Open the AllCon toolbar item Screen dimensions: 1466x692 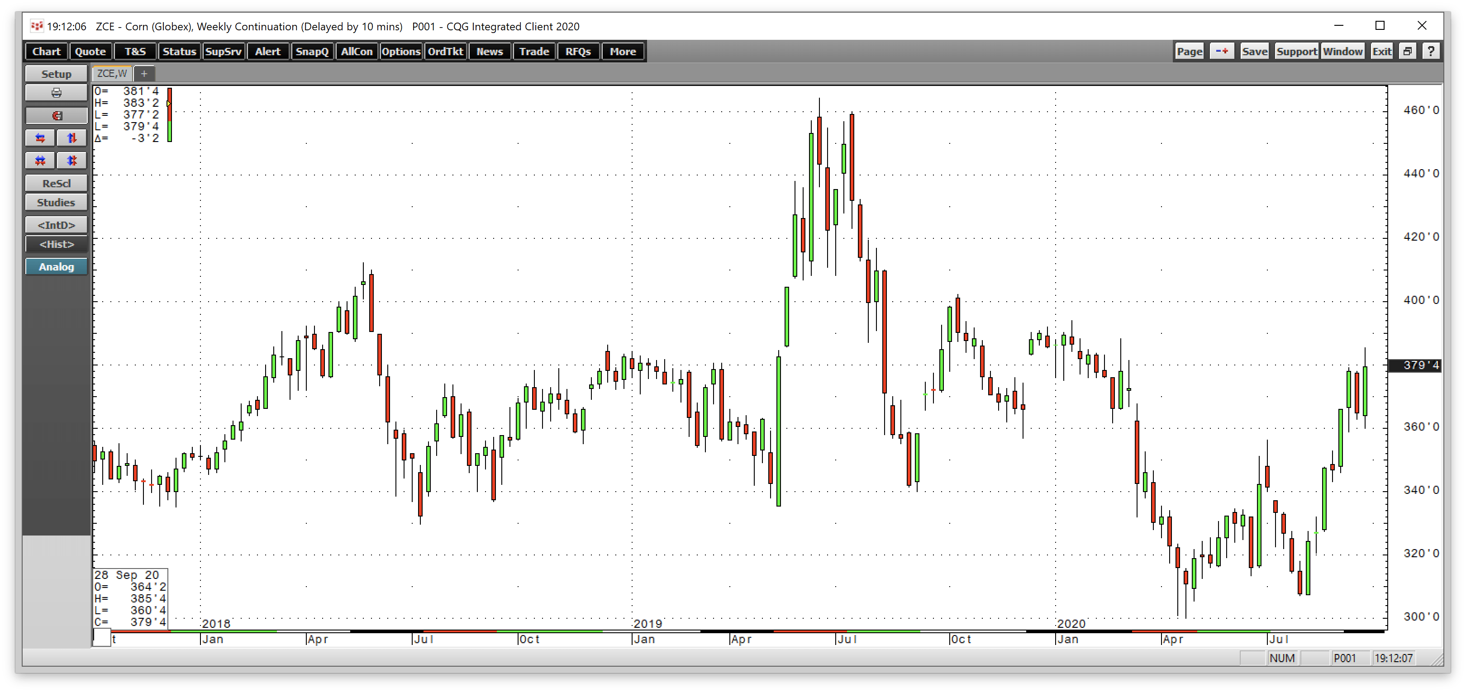click(356, 51)
